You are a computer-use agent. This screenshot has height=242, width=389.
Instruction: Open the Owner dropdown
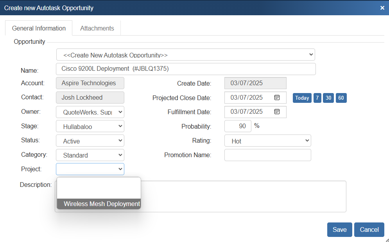pyautogui.click(x=90, y=112)
